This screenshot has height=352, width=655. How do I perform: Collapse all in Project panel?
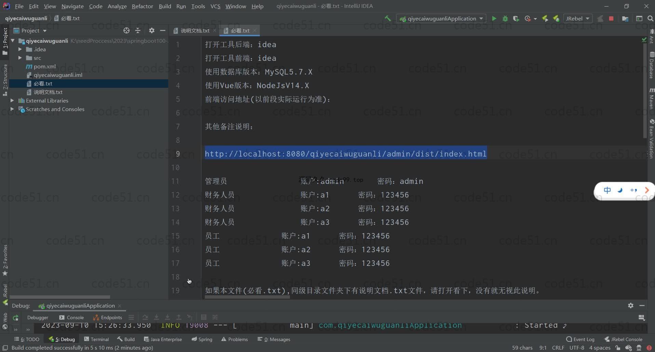click(x=138, y=30)
